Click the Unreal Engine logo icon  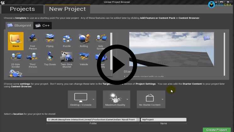pyautogui.click(x=3, y=2)
